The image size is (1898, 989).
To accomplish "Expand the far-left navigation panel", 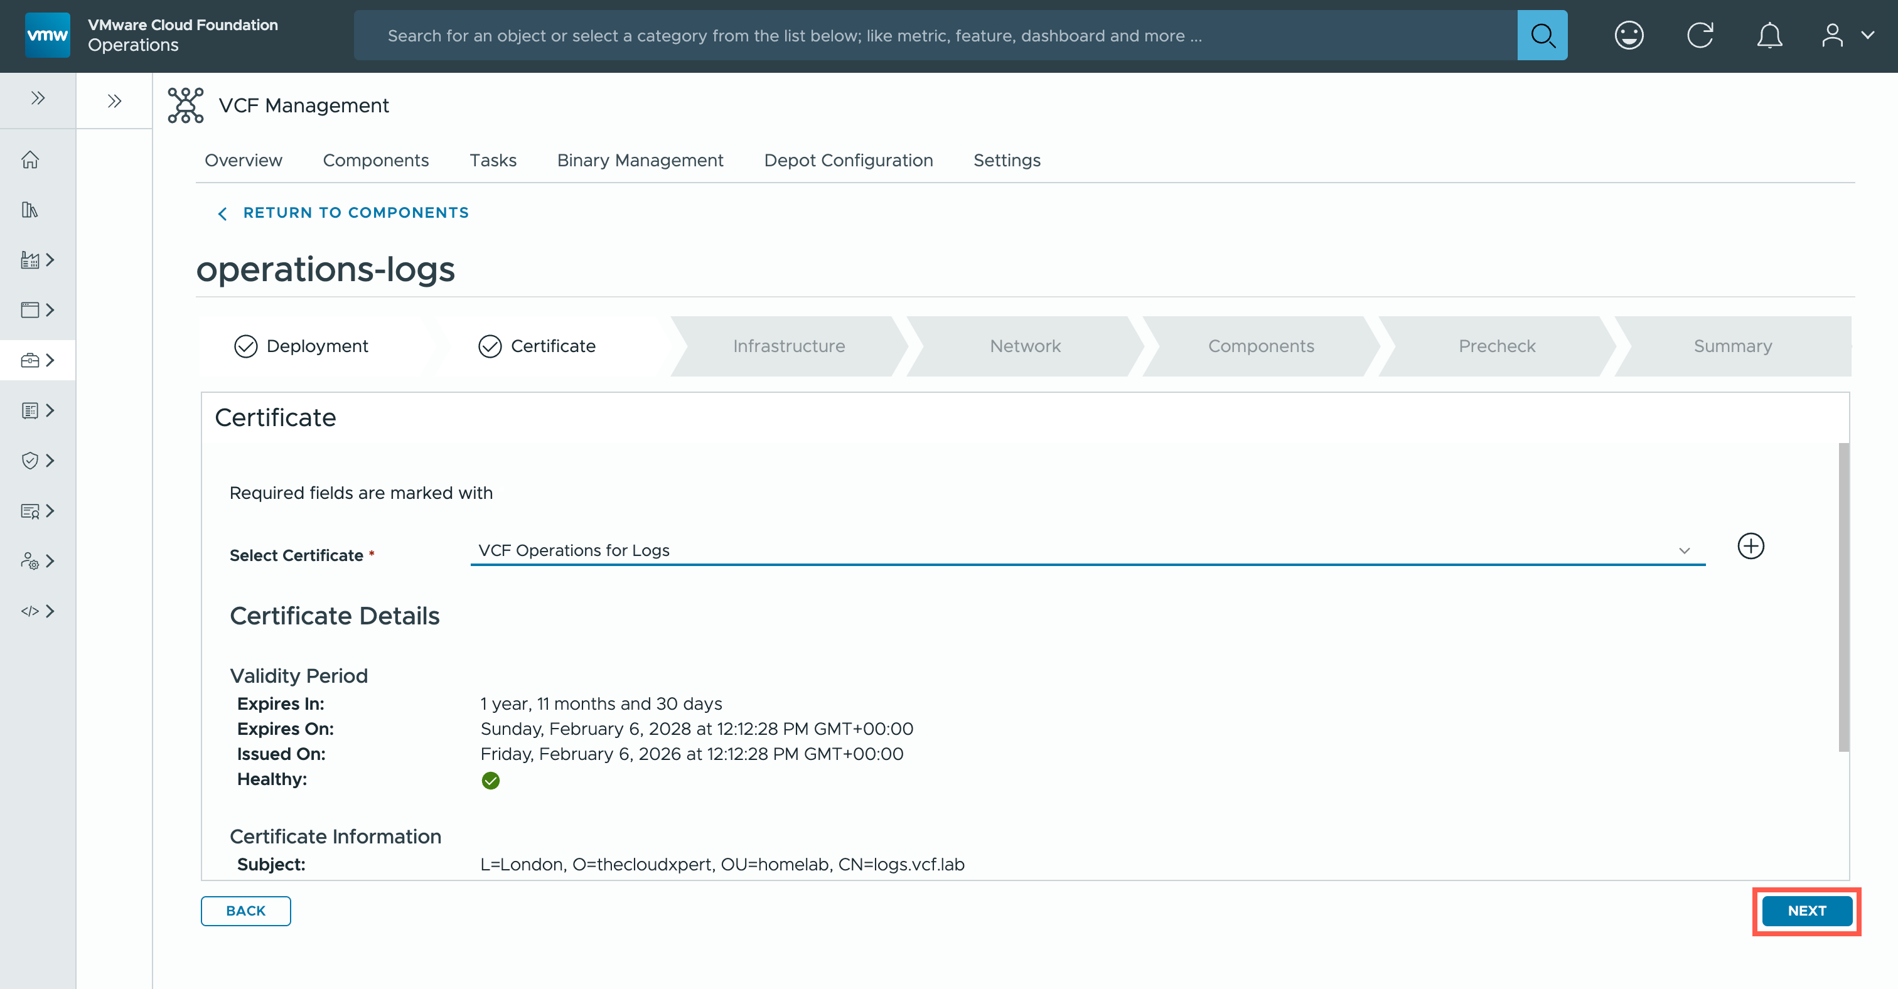I will 38,99.
